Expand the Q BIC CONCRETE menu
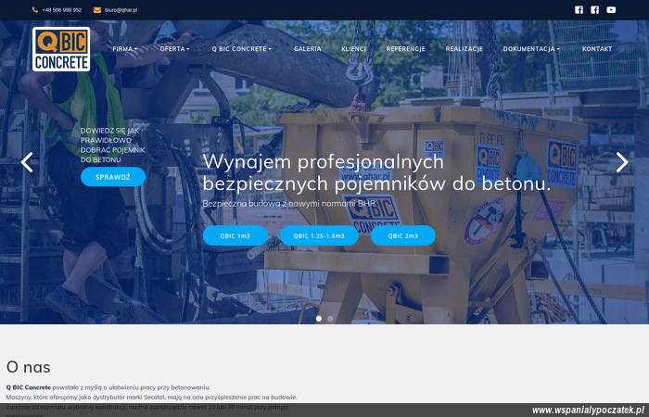 click(242, 49)
